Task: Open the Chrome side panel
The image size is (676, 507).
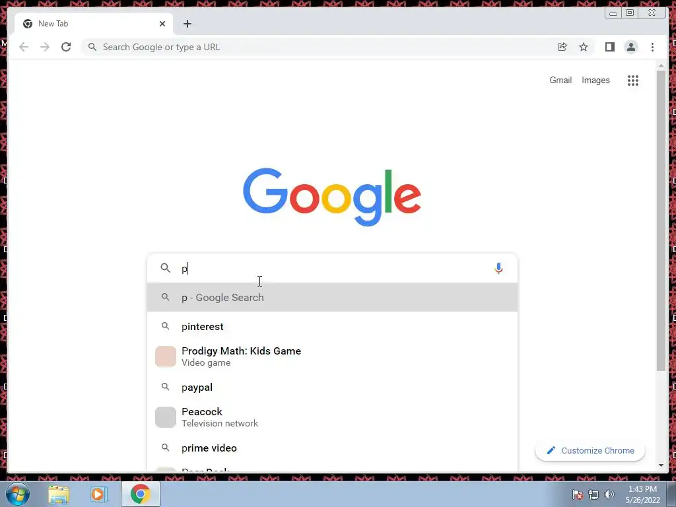Action: (x=609, y=47)
